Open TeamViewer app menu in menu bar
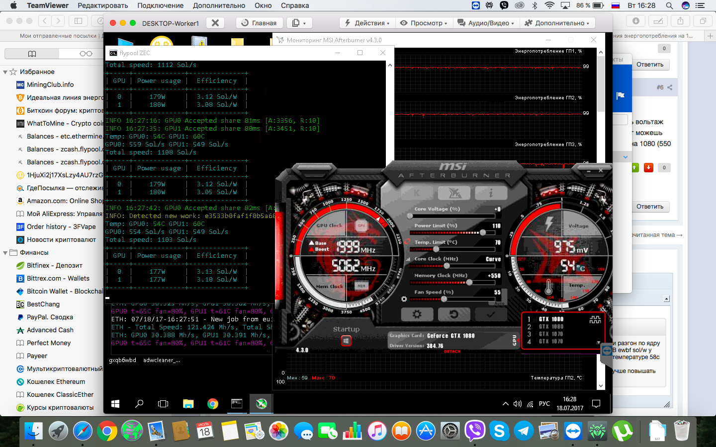 (x=48, y=5)
